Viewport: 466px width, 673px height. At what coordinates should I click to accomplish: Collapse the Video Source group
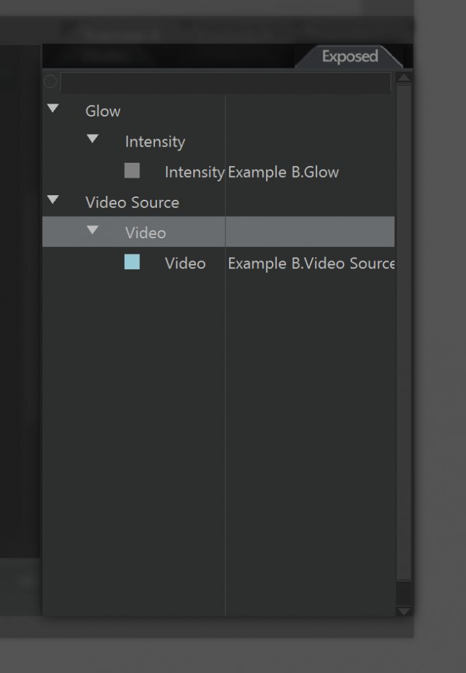coord(53,200)
